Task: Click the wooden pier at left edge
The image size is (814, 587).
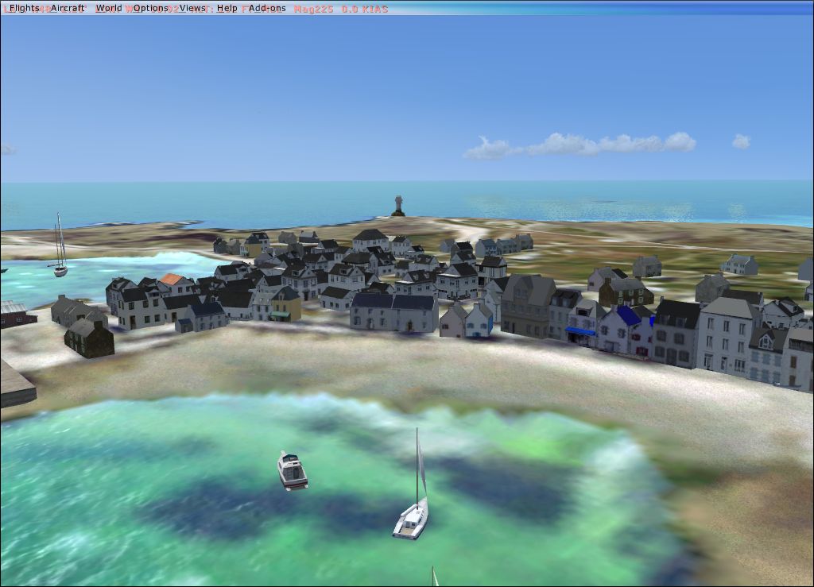Action: tap(16, 385)
